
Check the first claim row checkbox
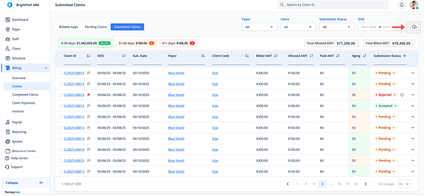click(60, 73)
